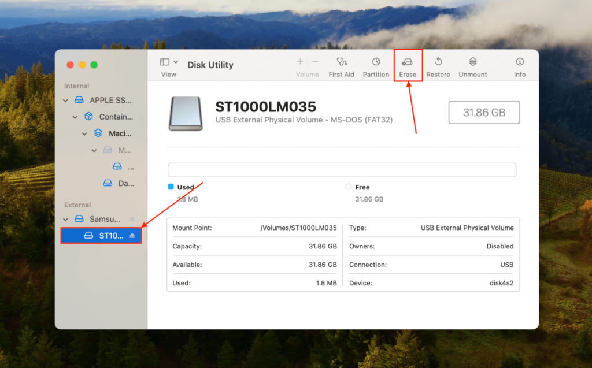Eject the Samsung external drive
Image resolution: width=592 pixels, height=368 pixels.
131,219
